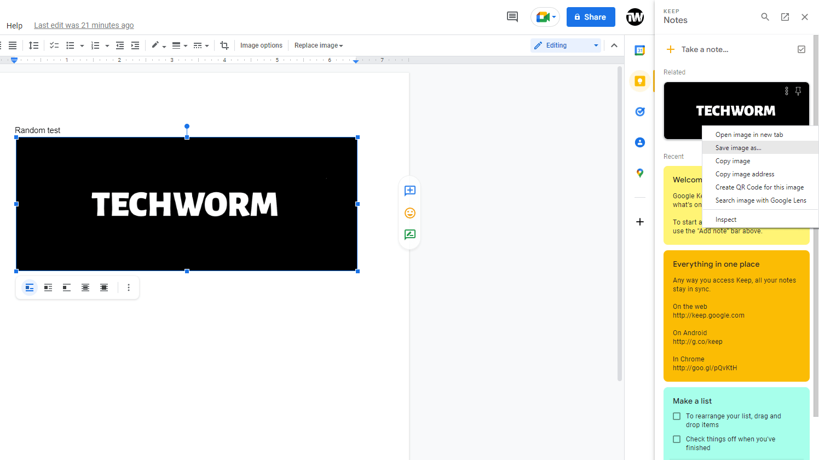819x460 pixels.
Task: Apply a bulleted list
Action: 70,45
